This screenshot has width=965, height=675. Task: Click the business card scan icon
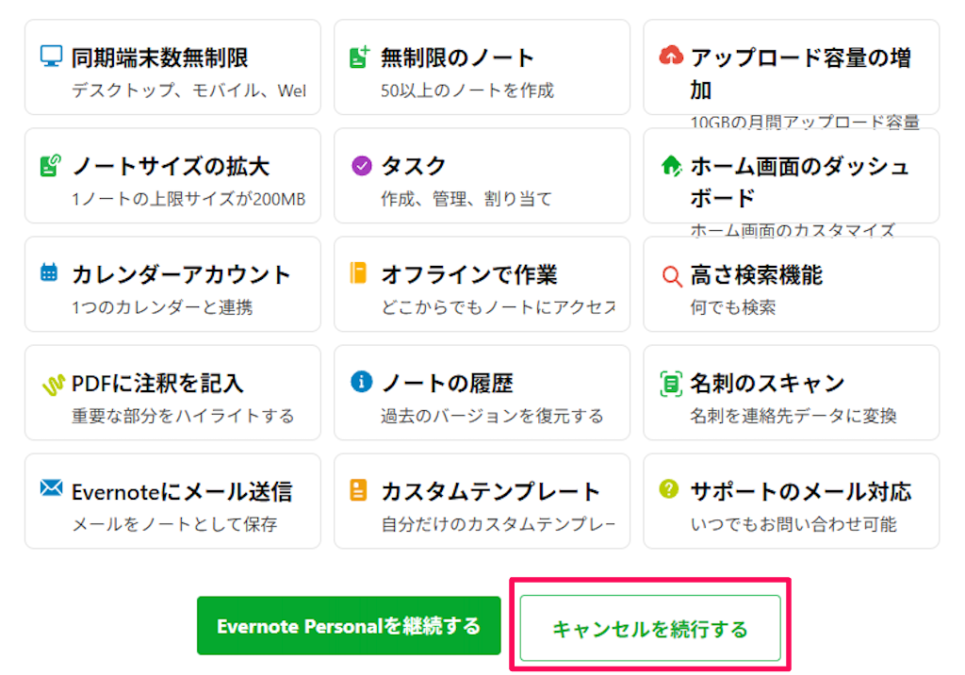click(x=670, y=384)
